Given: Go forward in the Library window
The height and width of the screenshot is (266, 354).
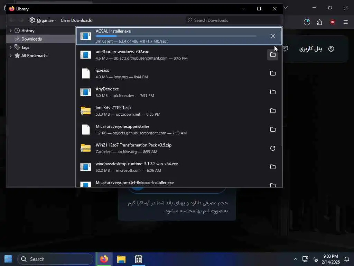Looking at the screenshot, I should [21, 20].
